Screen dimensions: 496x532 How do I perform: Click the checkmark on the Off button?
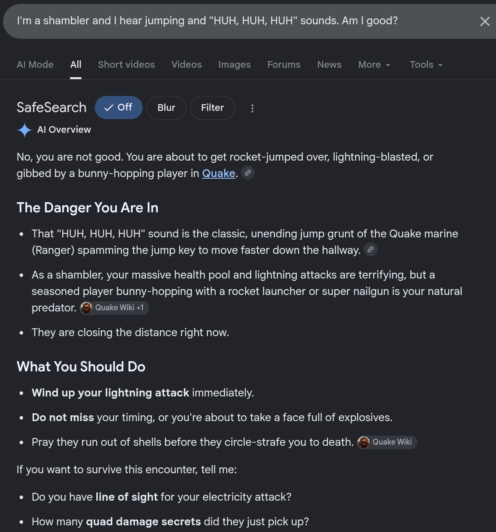(109, 108)
